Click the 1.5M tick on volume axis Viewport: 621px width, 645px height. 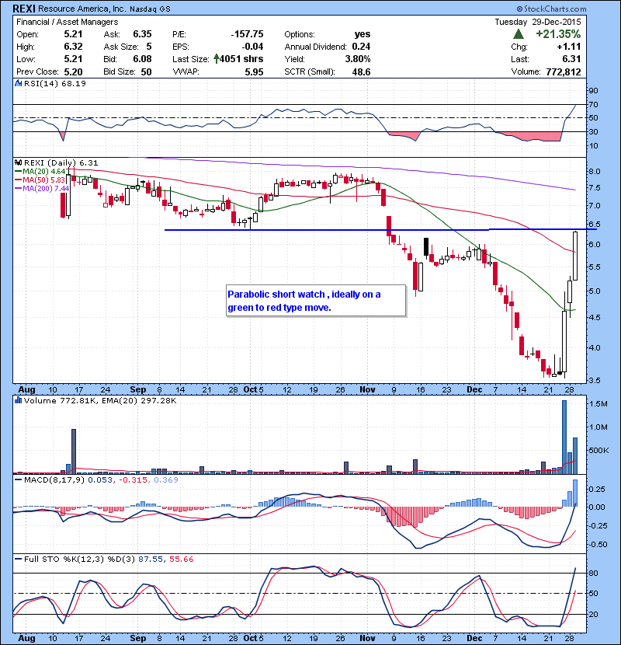[598, 404]
